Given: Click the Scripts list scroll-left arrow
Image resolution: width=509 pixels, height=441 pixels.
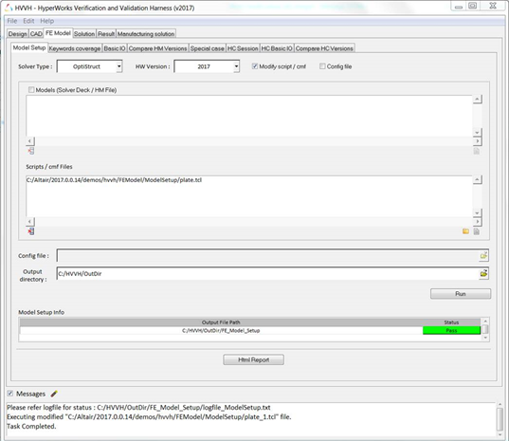Looking at the screenshot, I should (30, 222).
